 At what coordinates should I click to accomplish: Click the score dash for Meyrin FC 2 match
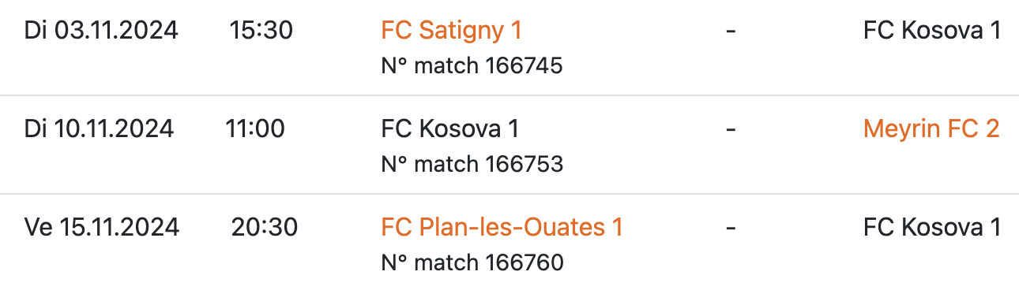pos(730,129)
